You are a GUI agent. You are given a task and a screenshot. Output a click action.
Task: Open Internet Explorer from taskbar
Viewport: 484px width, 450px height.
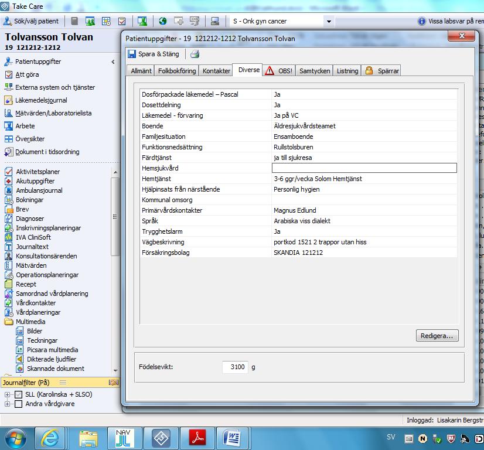tap(50, 438)
